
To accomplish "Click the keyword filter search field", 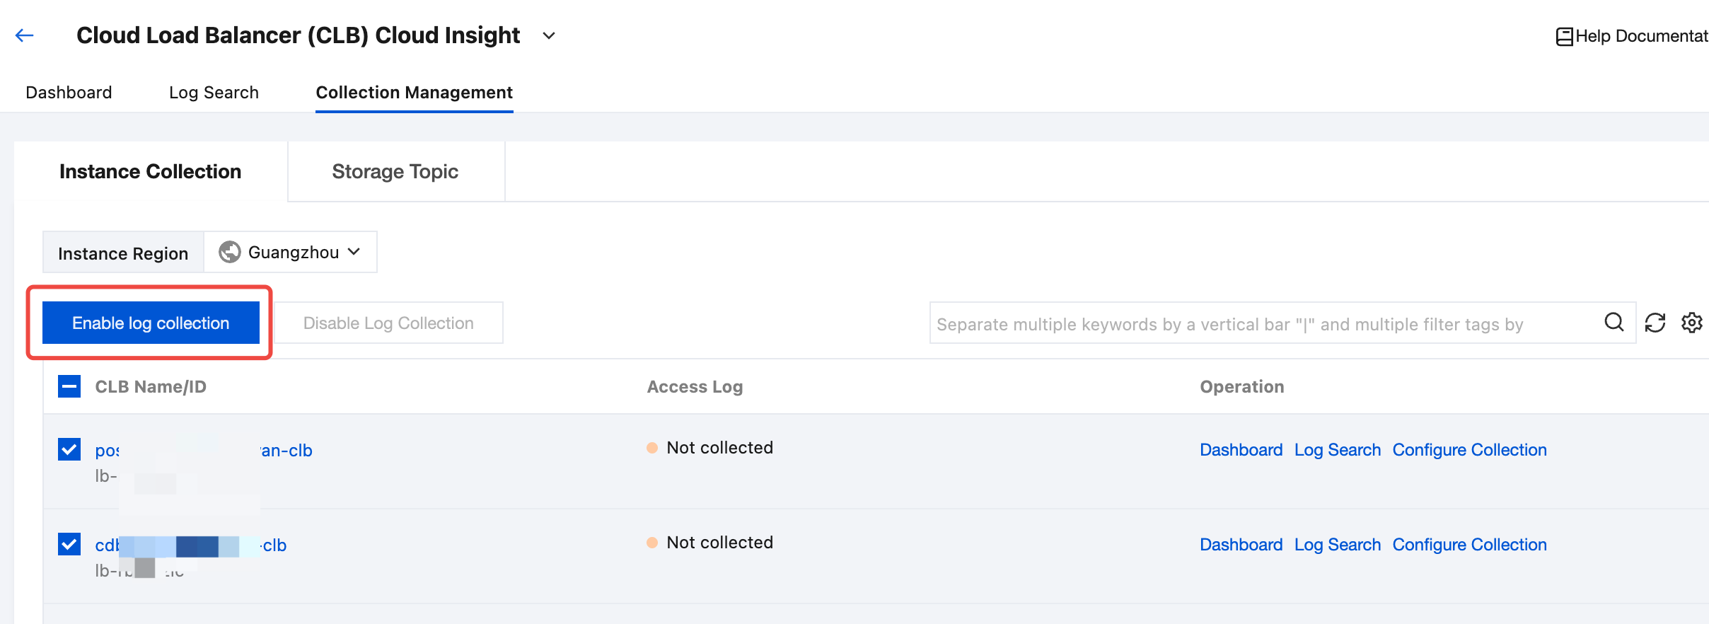I will [1259, 324].
